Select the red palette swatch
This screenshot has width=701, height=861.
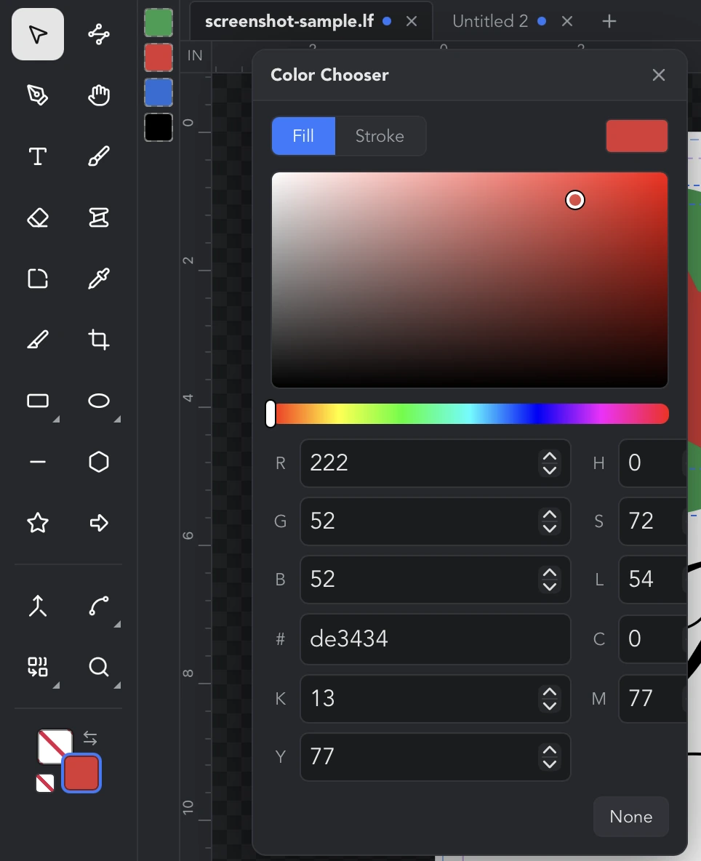(x=159, y=57)
